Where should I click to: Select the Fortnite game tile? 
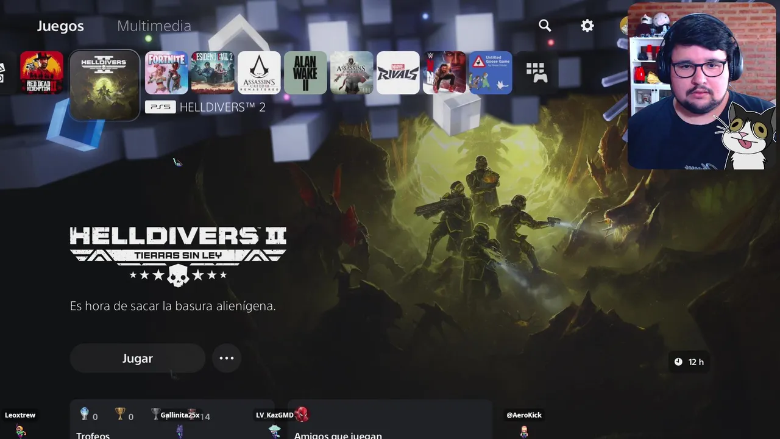(166, 73)
